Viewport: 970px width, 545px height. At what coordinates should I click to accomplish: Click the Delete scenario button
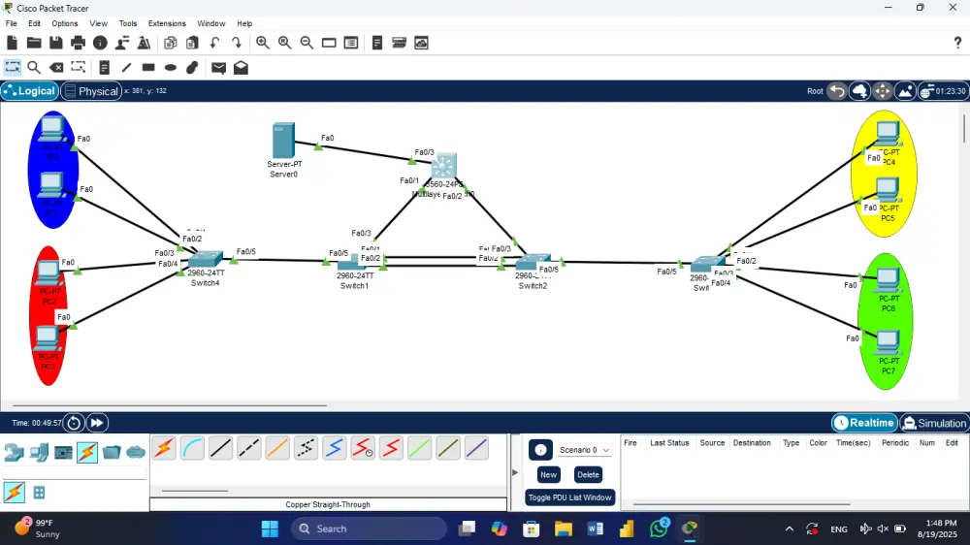point(588,475)
